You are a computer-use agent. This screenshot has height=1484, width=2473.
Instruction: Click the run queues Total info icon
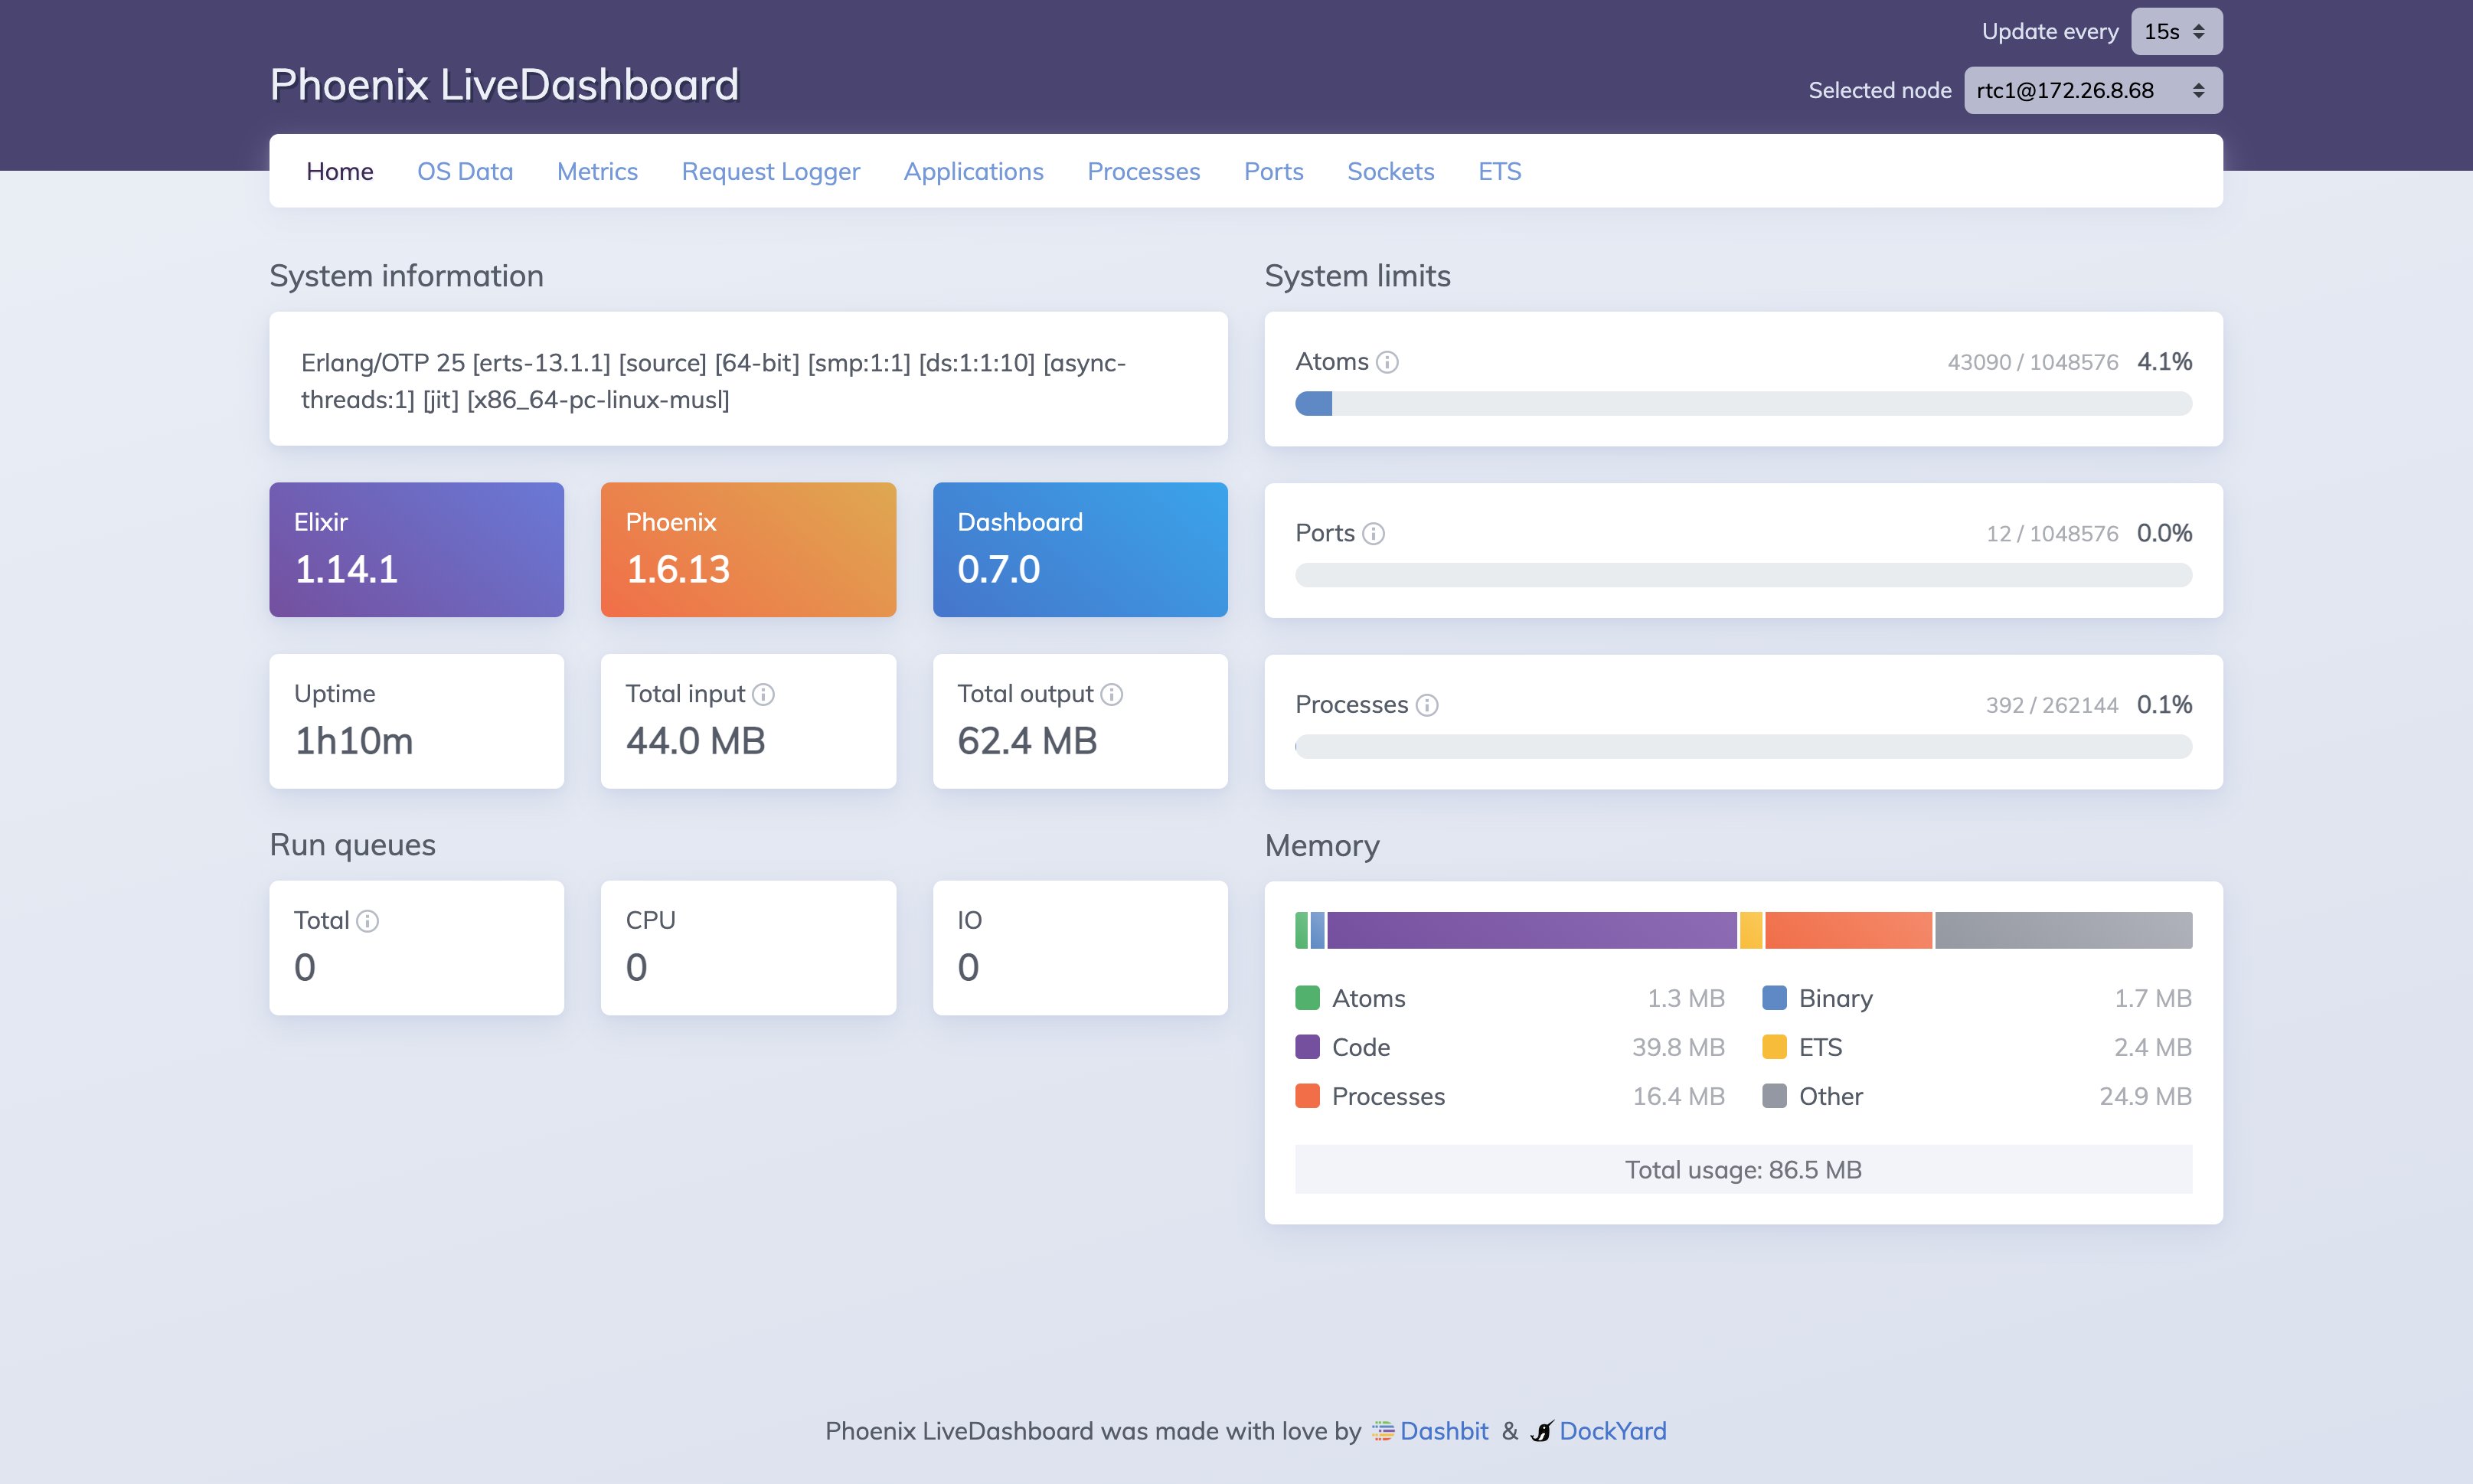pos(368,921)
